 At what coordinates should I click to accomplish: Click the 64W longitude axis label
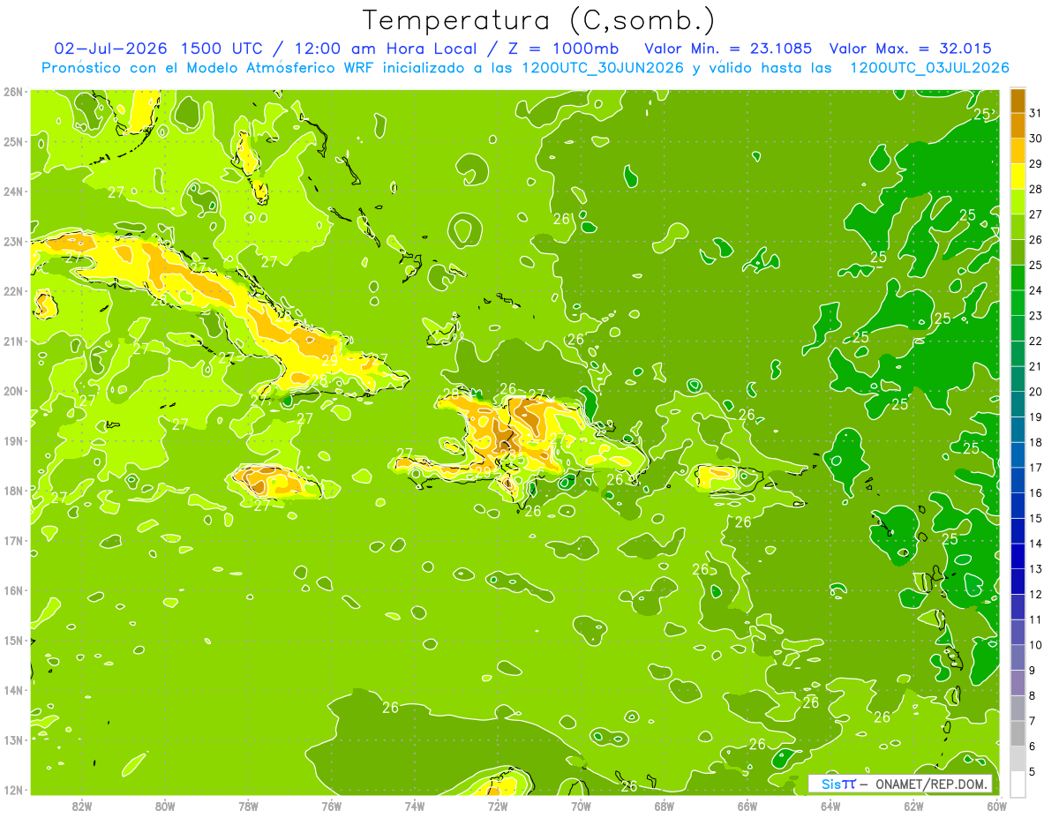(830, 806)
